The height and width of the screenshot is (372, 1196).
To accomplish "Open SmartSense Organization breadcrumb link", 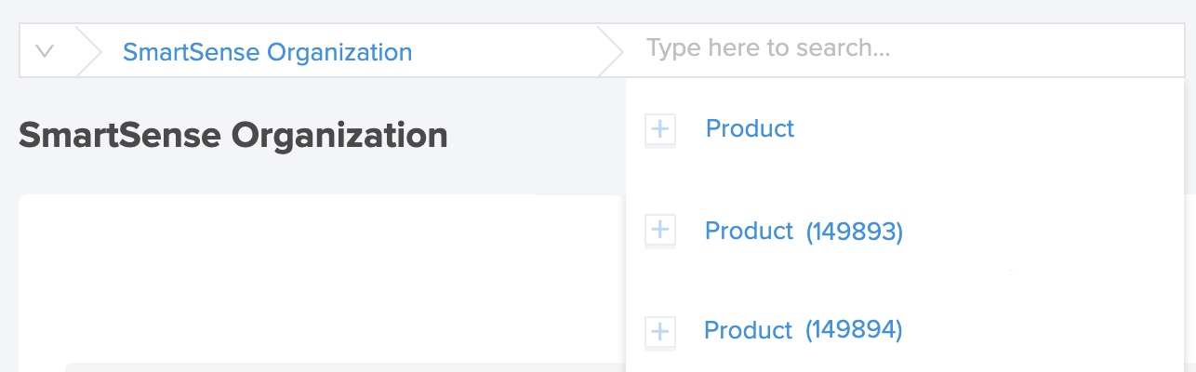I will 267,52.
